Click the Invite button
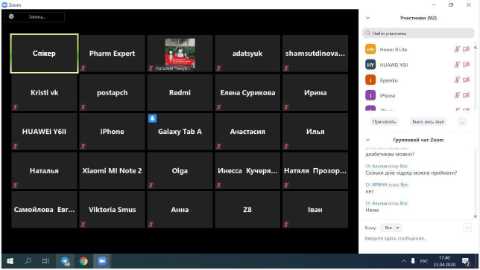Image resolution: width=480 pixels, height=270 pixels. point(384,122)
